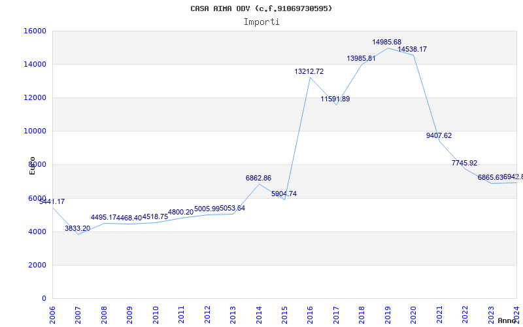
Task: Click the Euro y-axis label
Action: click(x=32, y=166)
